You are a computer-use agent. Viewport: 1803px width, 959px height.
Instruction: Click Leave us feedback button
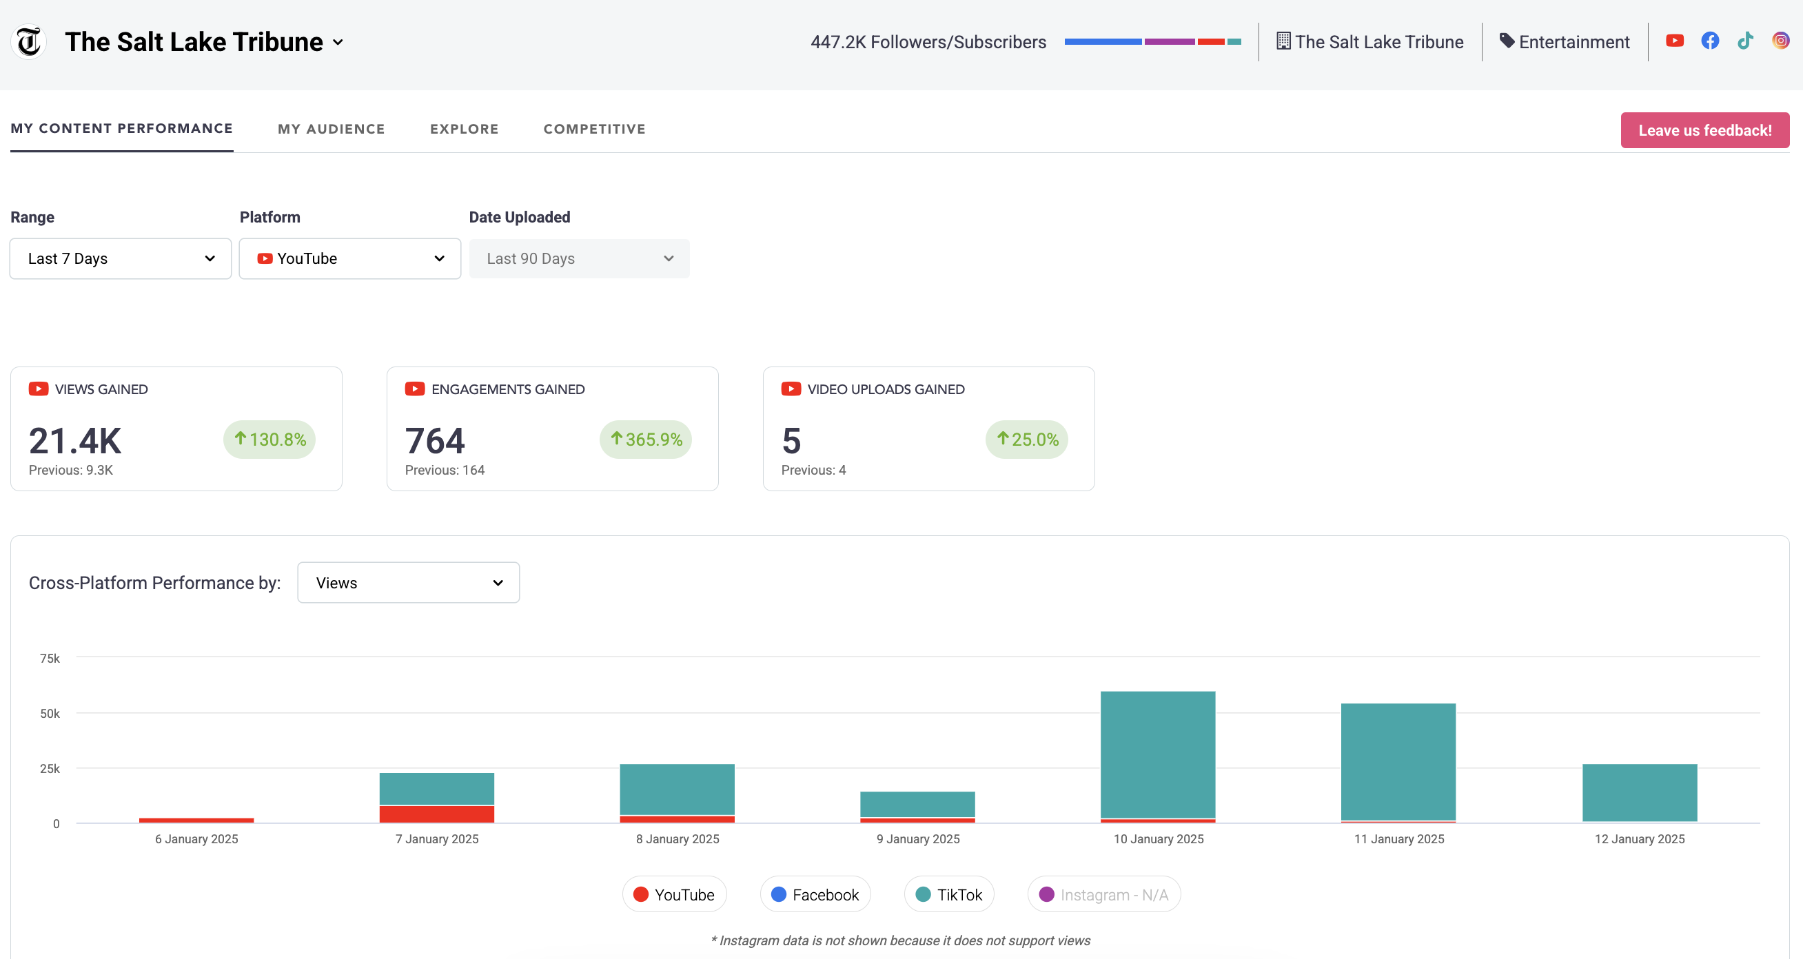1704,130
